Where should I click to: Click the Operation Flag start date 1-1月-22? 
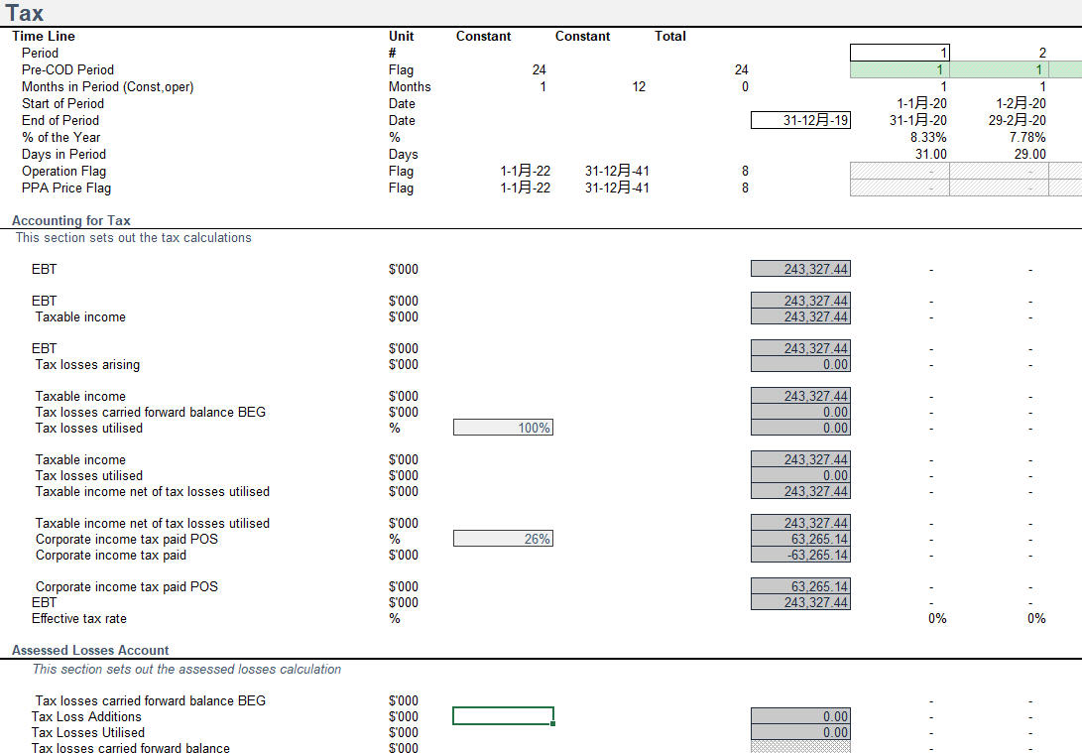[x=525, y=171]
